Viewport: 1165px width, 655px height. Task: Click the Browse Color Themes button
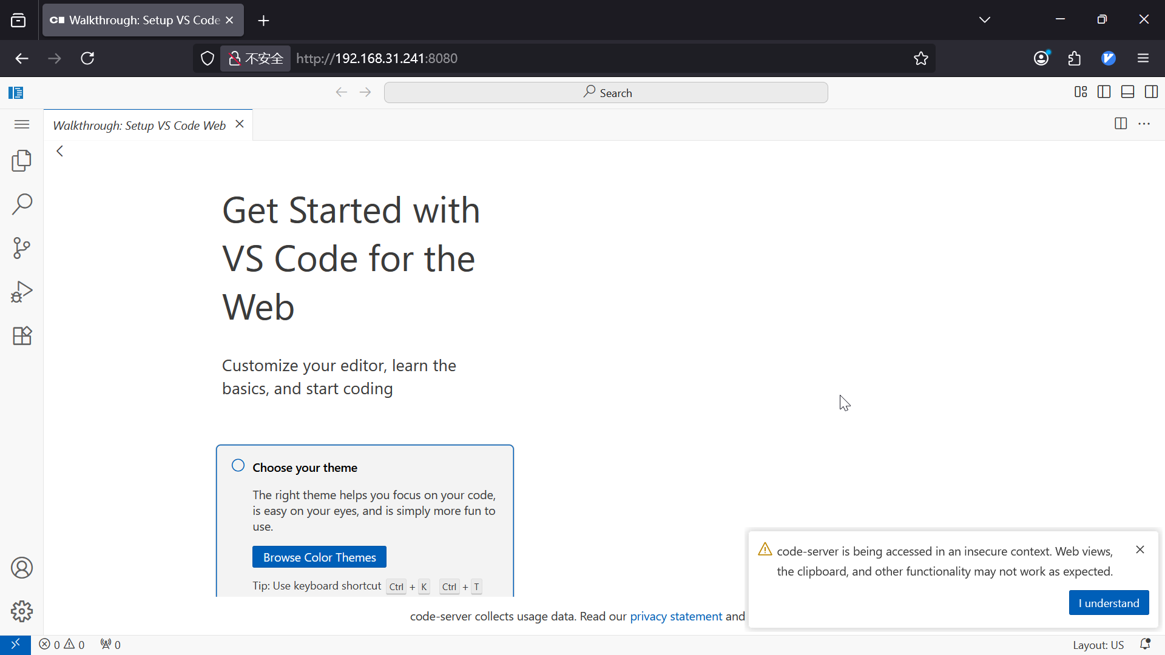pos(319,557)
